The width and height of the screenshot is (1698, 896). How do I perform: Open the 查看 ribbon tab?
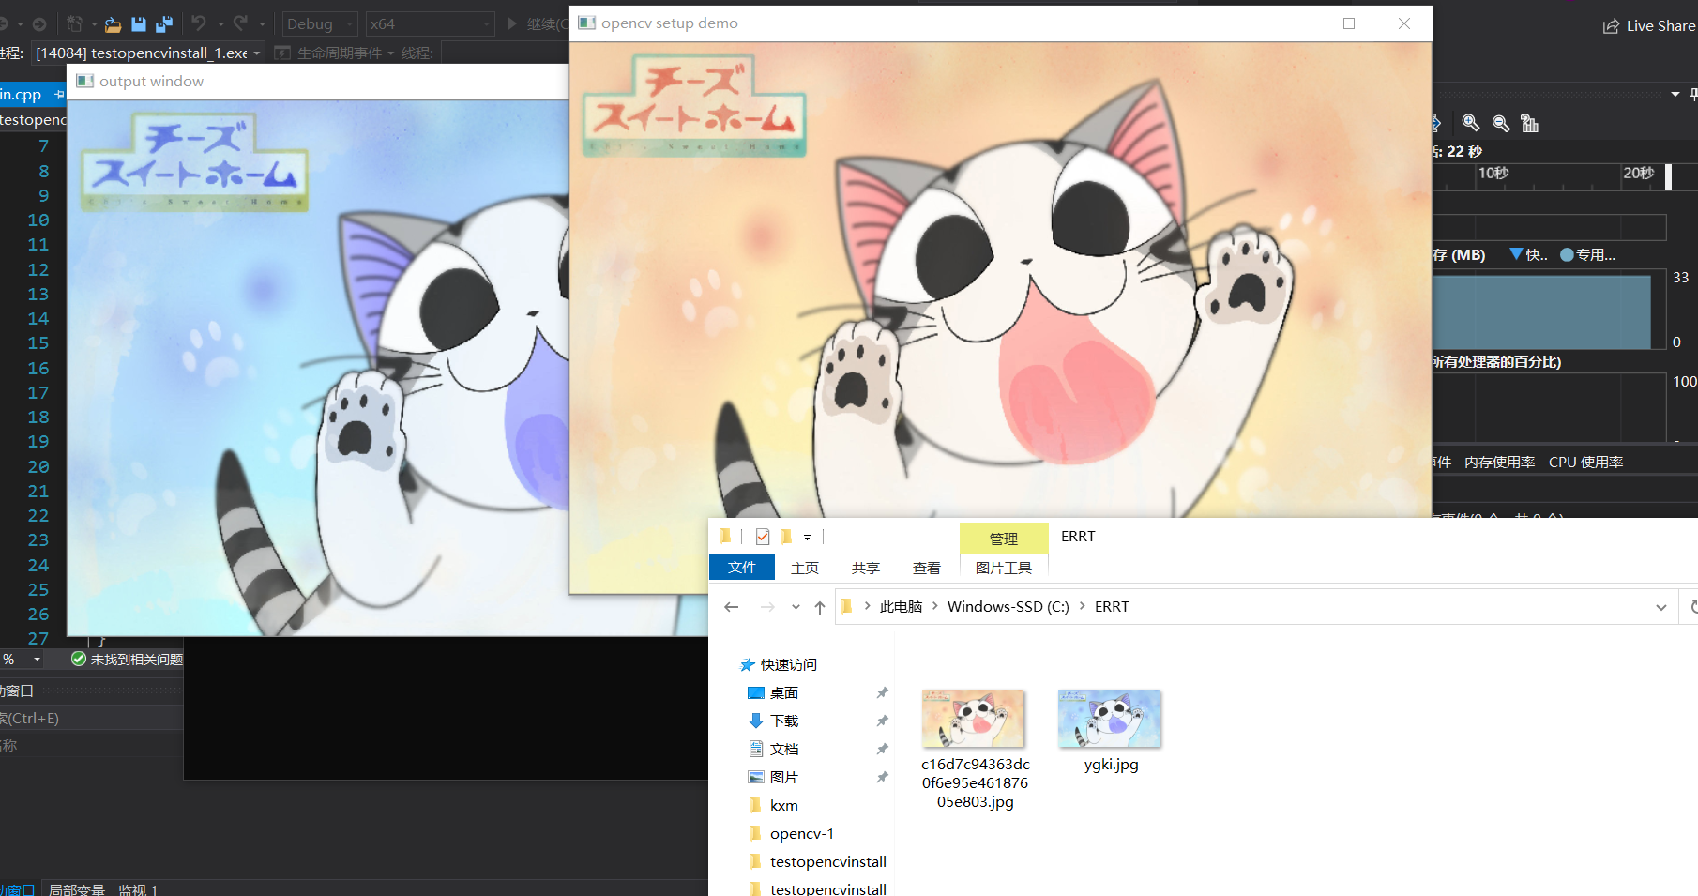[927, 568]
